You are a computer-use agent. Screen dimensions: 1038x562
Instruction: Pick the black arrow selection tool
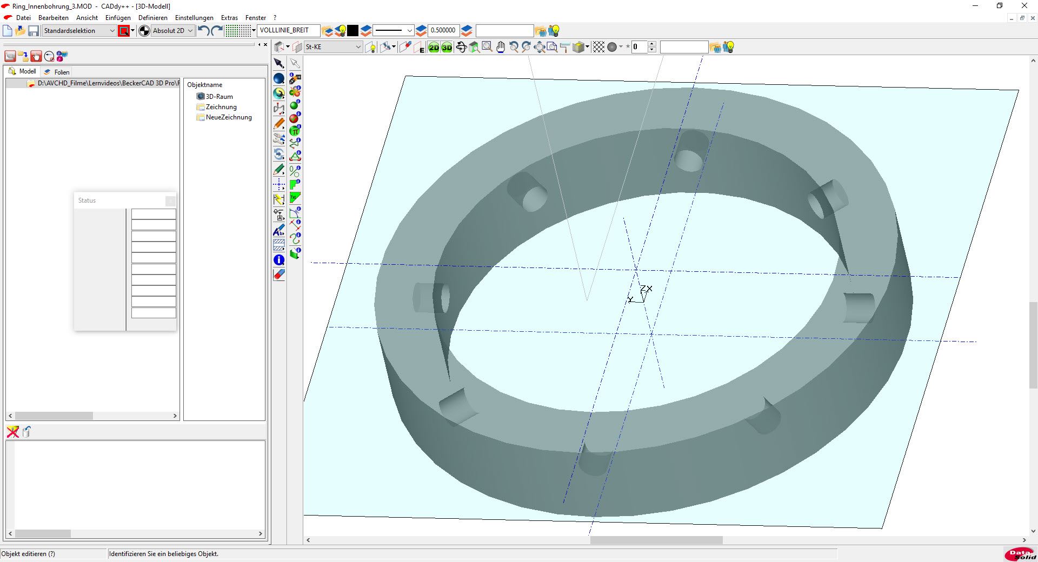[279, 63]
